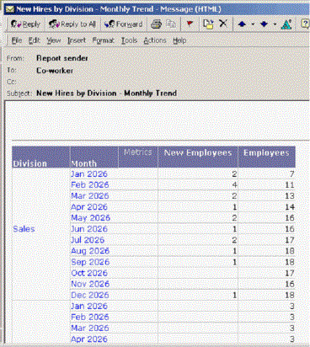Click the recipient name Co-worker

(x=55, y=71)
